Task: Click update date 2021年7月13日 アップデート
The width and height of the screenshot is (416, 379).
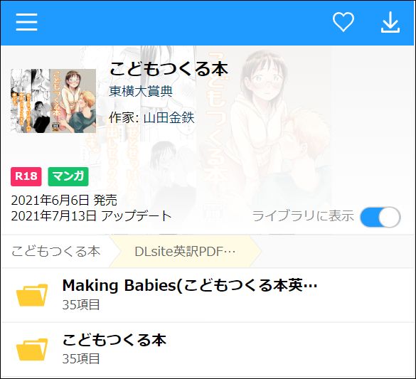Action: [91, 216]
